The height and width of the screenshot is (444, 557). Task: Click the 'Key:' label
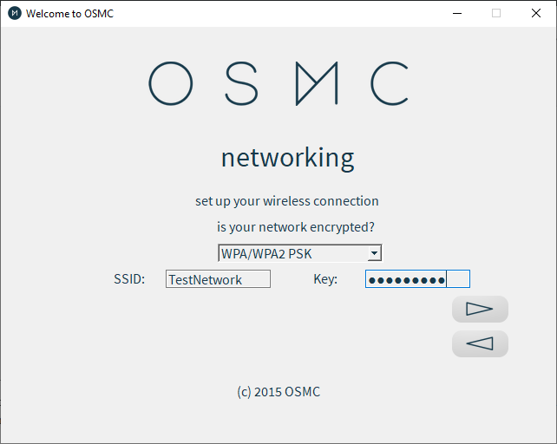[x=325, y=279]
